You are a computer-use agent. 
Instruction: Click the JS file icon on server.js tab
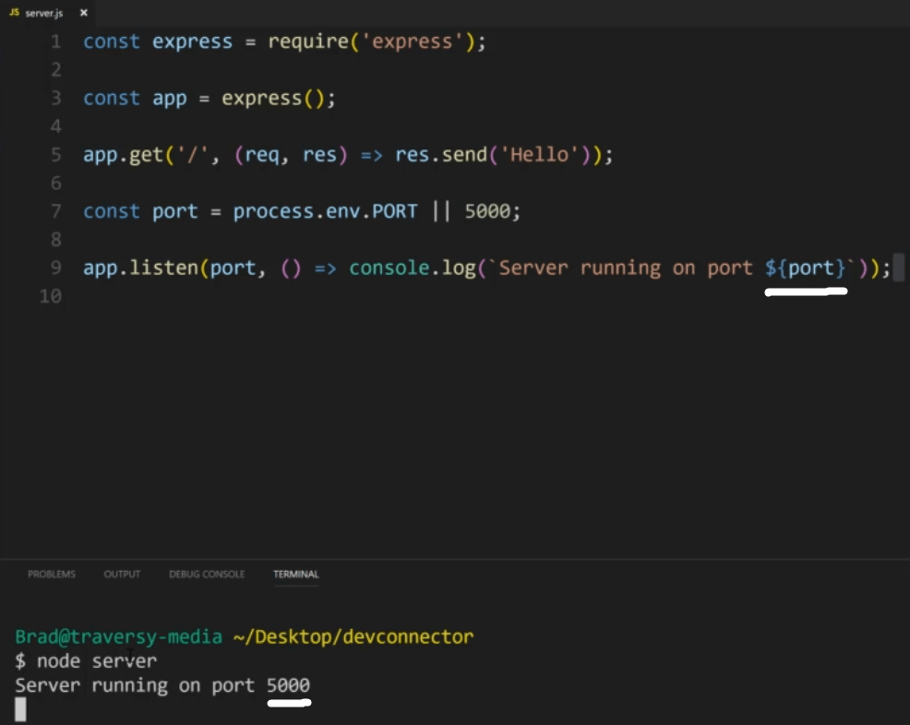[x=15, y=12]
